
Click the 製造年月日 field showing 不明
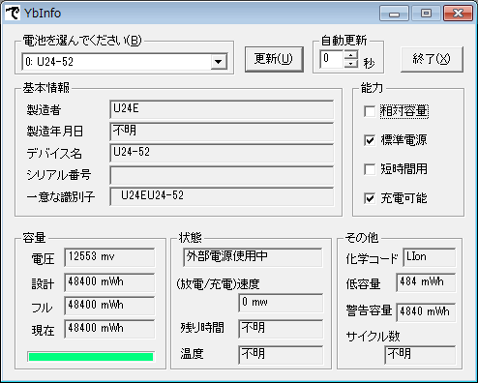(222, 132)
